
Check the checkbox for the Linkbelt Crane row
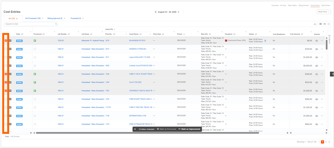tap(6, 66)
